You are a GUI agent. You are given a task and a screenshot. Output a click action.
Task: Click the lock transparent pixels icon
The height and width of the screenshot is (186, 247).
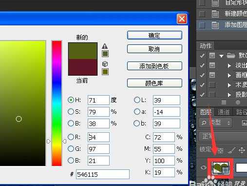[x=221, y=150]
